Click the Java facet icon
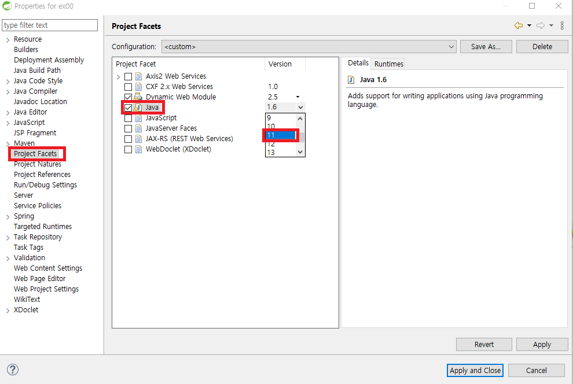This screenshot has width=573, height=384. point(138,108)
